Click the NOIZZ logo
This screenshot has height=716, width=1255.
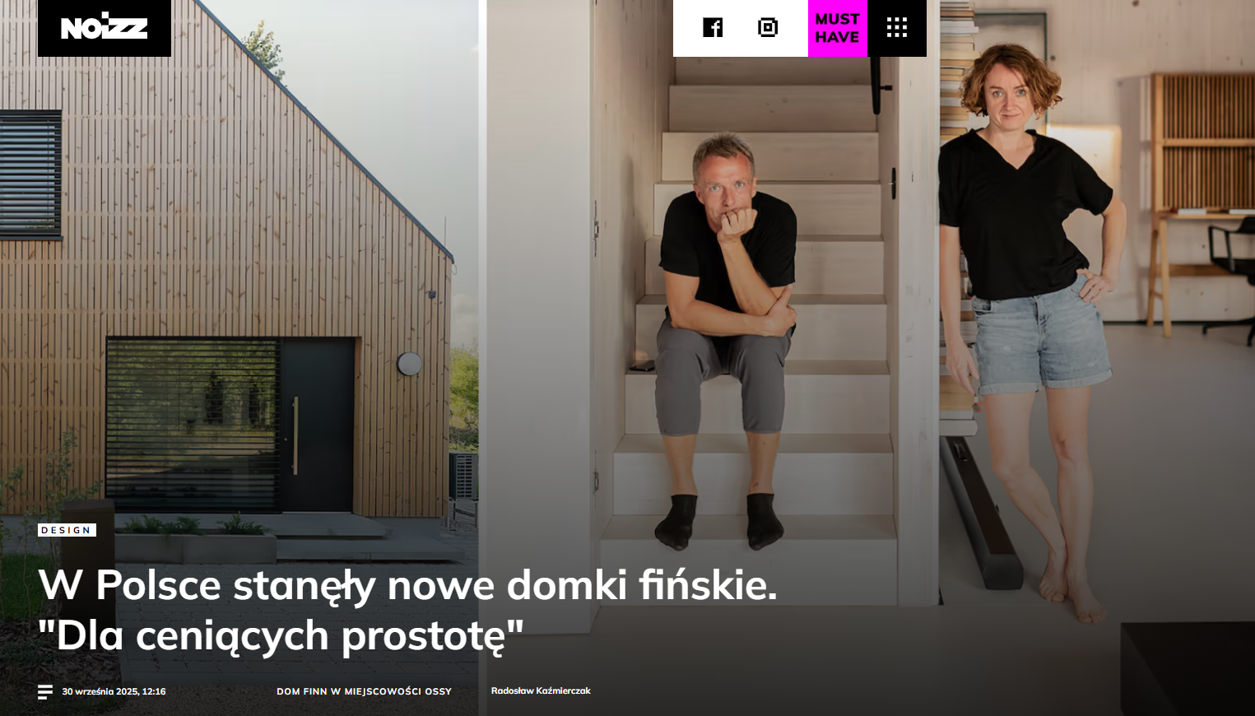point(105,28)
